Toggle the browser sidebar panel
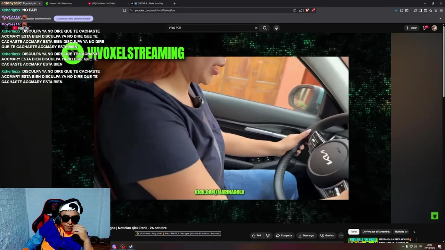The width and height of the screenshot is (445, 250). 420,10
